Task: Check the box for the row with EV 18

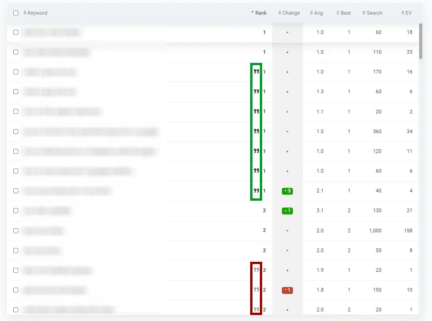Action: point(16,32)
